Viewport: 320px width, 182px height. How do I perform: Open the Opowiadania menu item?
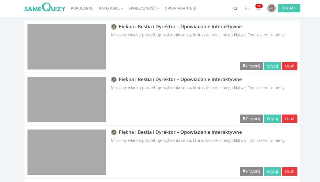178,8
